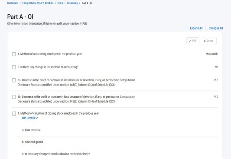Click the trash icon on the Delete button
231x159 pixels.
(x=205, y=41)
